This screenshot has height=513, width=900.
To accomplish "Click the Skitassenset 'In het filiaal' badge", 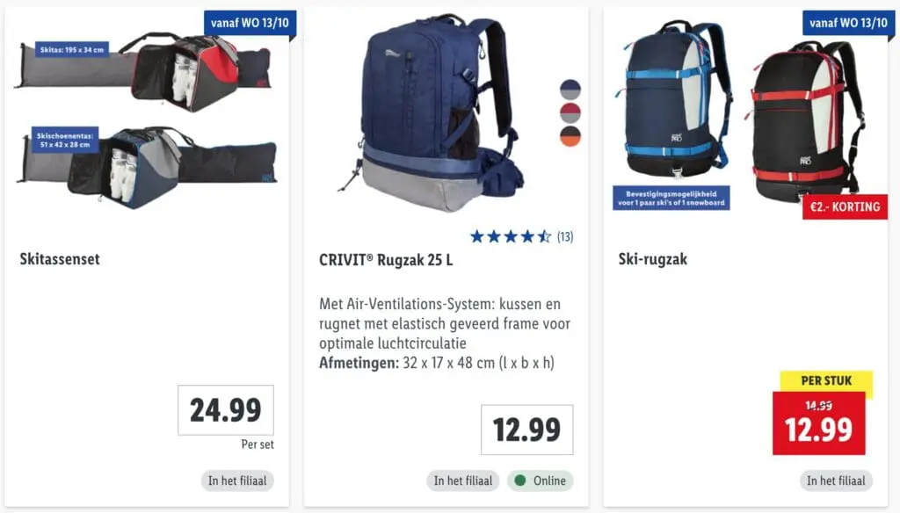I will click(x=237, y=480).
